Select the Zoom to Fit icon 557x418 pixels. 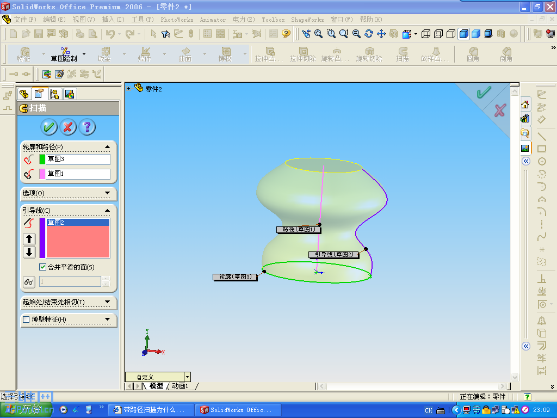coord(318,34)
